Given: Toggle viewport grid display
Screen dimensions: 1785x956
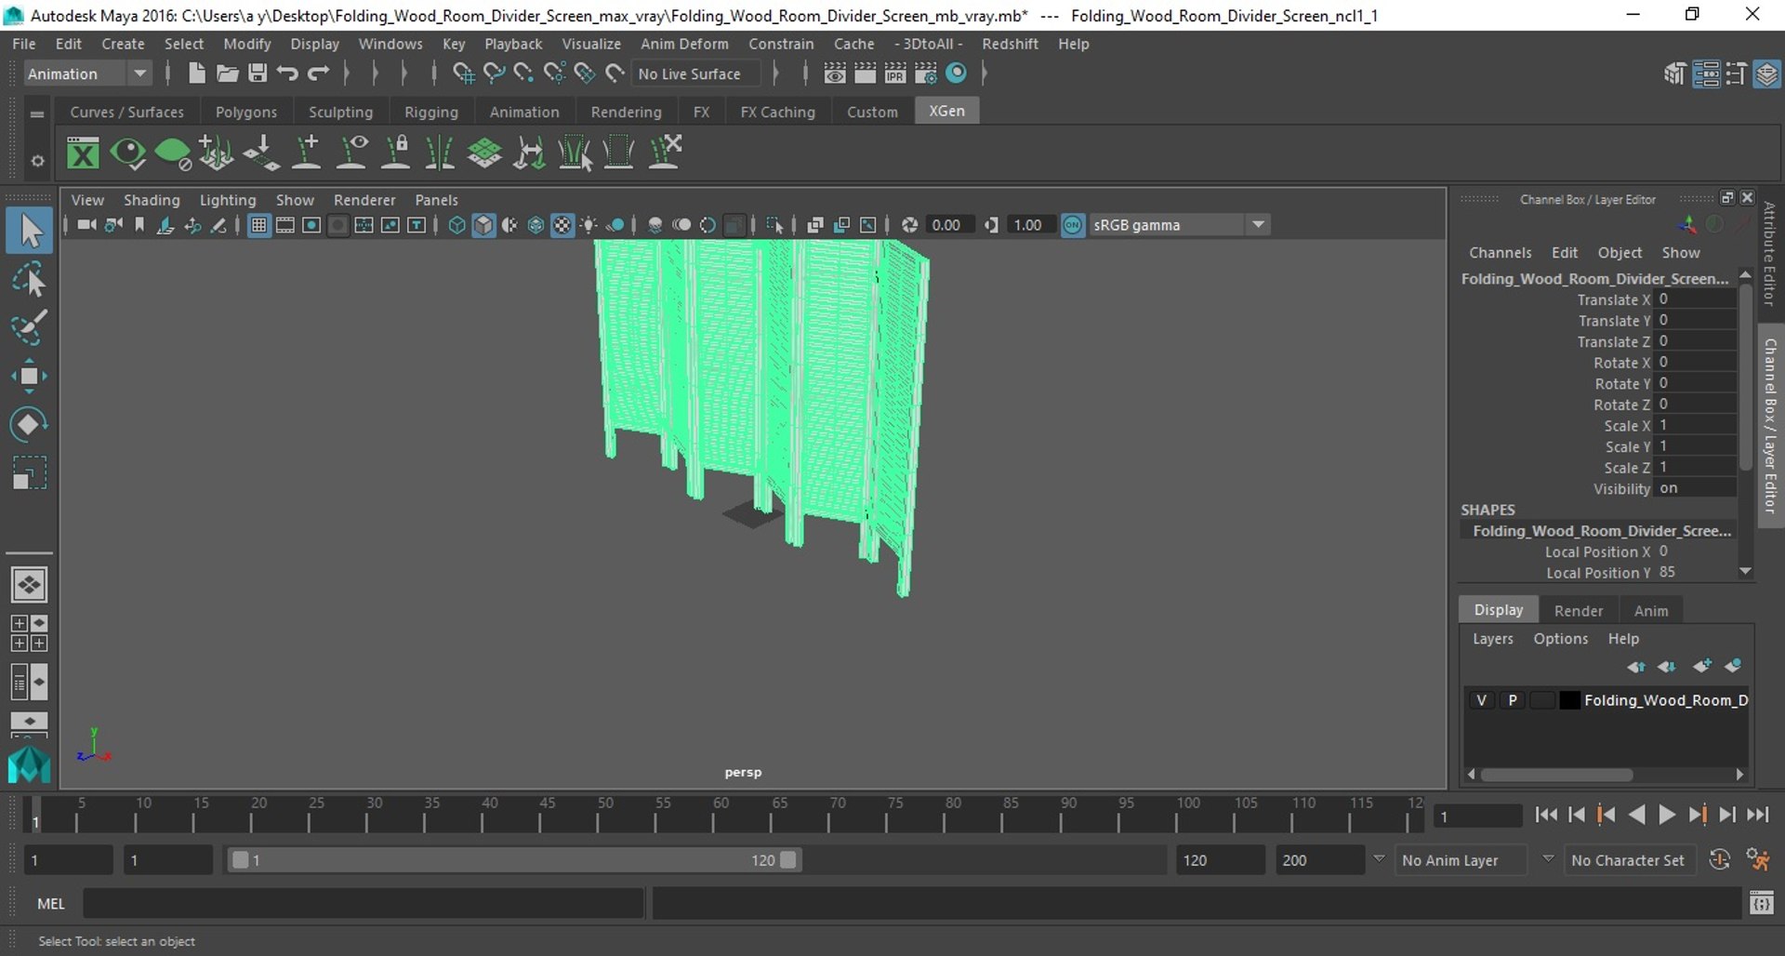Looking at the screenshot, I should tap(259, 225).
